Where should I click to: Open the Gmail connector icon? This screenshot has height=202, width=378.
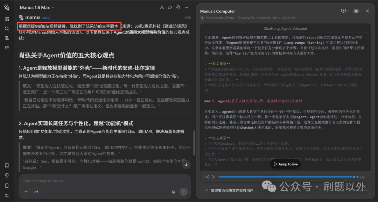point(36,192)
